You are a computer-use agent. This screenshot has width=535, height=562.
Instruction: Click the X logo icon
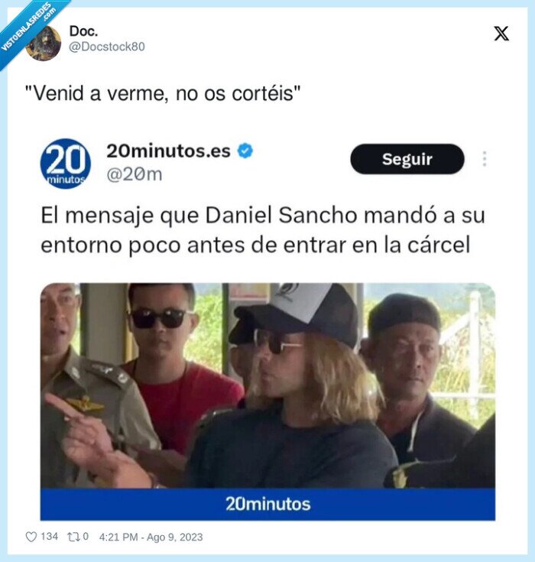coord(501,34)
